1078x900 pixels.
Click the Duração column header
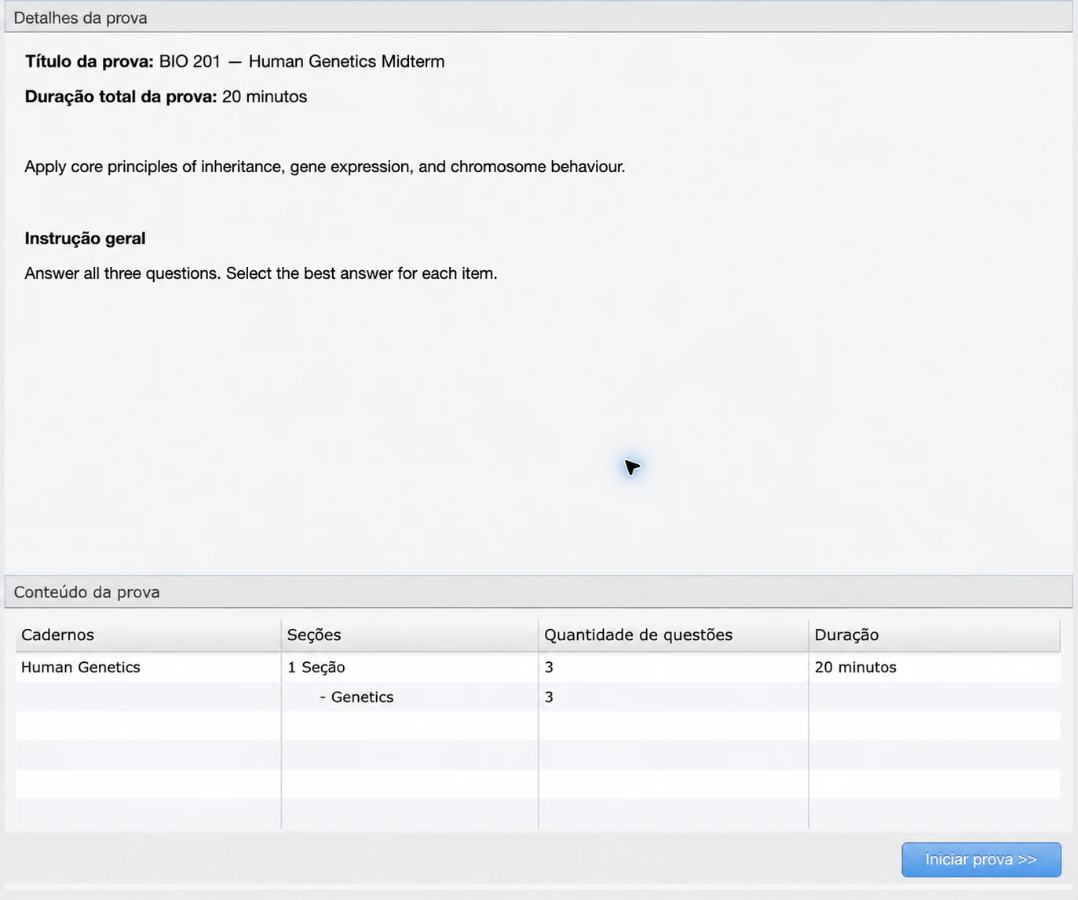(934, 635)
